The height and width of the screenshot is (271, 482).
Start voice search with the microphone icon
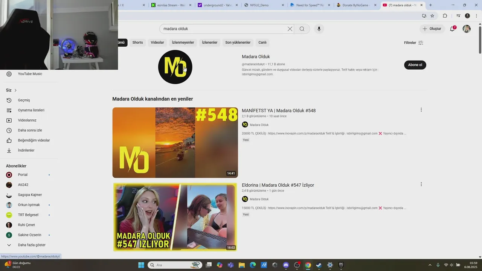point(319,29)
